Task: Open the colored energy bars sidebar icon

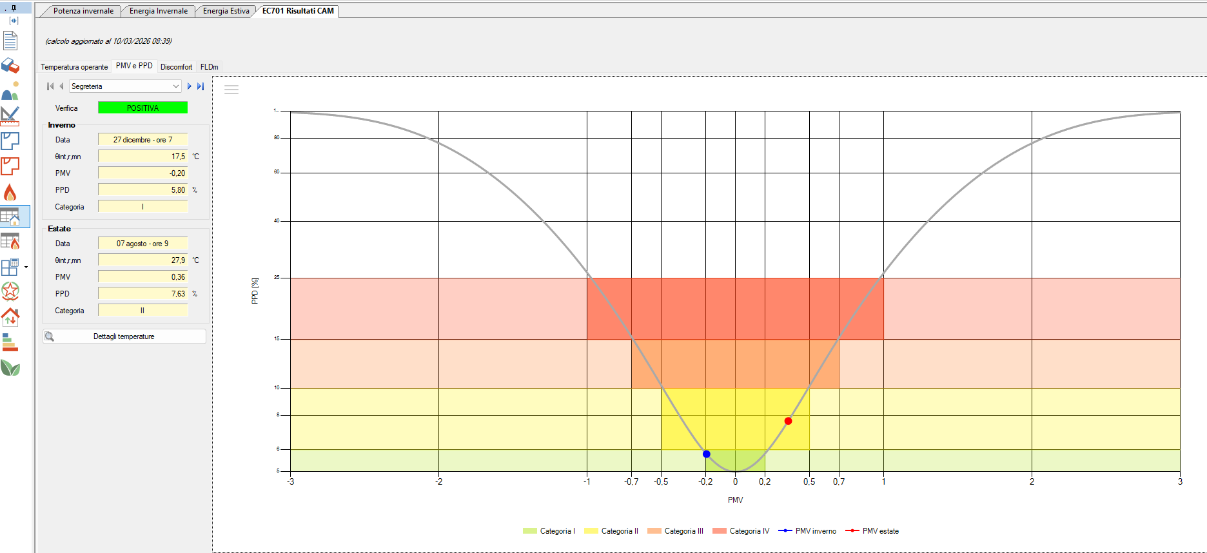Action: [x=10, y=342]
